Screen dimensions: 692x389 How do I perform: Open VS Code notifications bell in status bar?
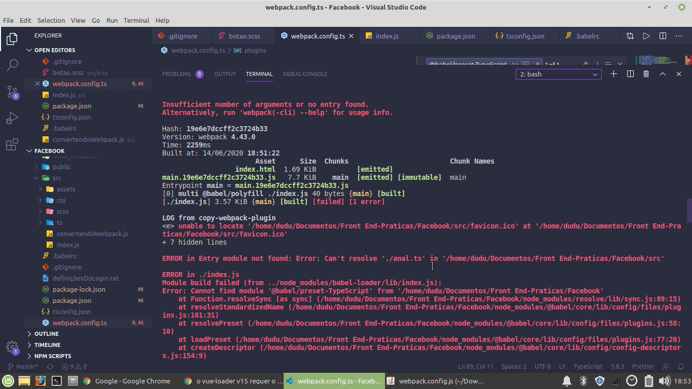click(682, 366)
